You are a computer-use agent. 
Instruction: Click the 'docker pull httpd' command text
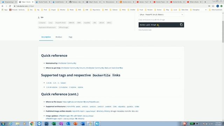point(148,25)
